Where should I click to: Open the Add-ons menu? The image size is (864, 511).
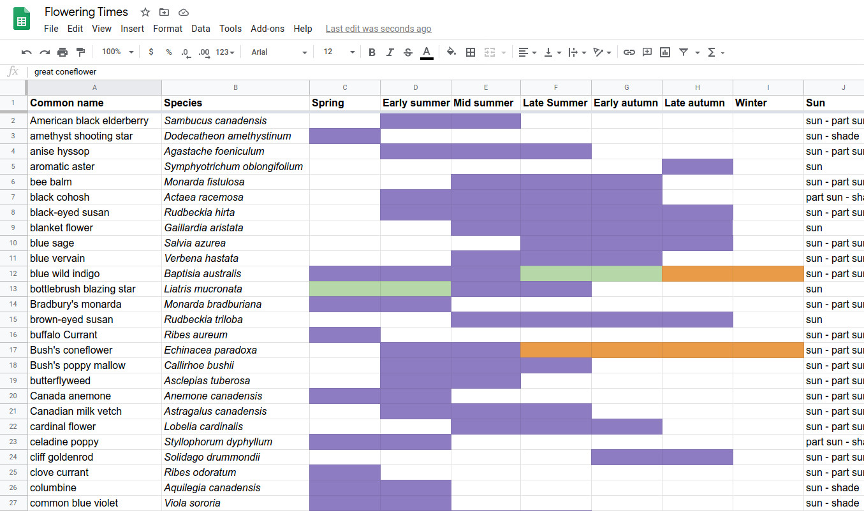(267, 29)
